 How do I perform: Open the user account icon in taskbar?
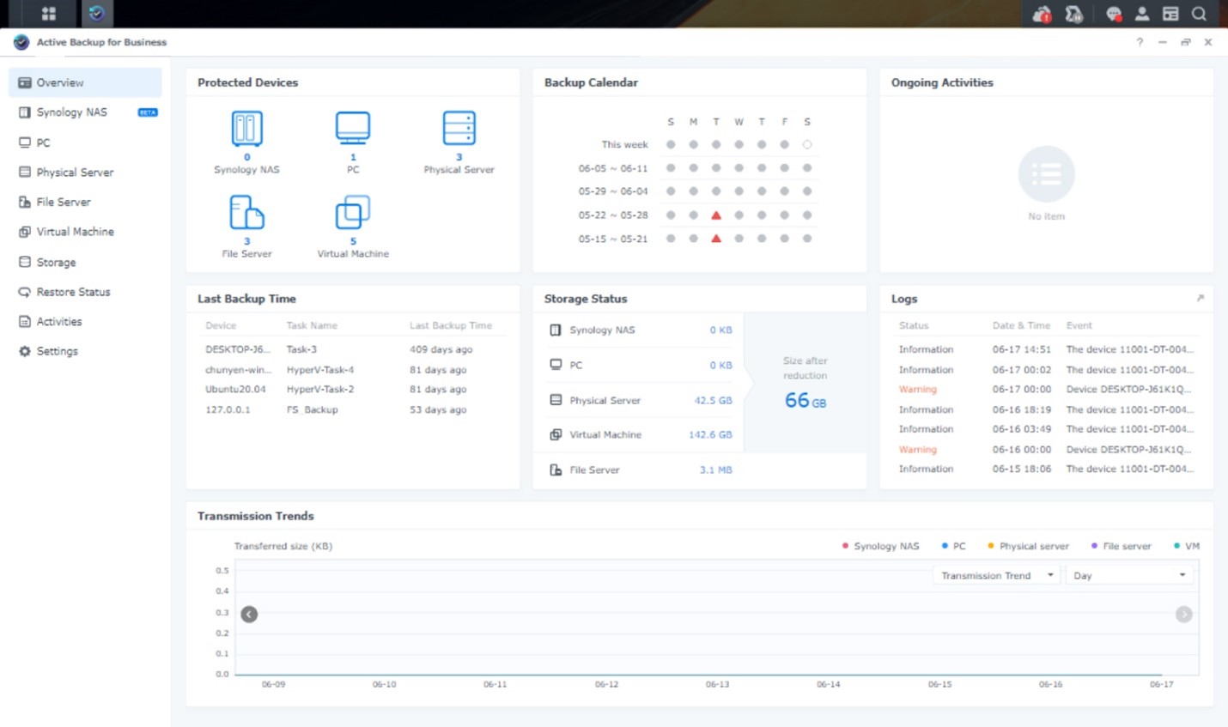coord(1142,13)
